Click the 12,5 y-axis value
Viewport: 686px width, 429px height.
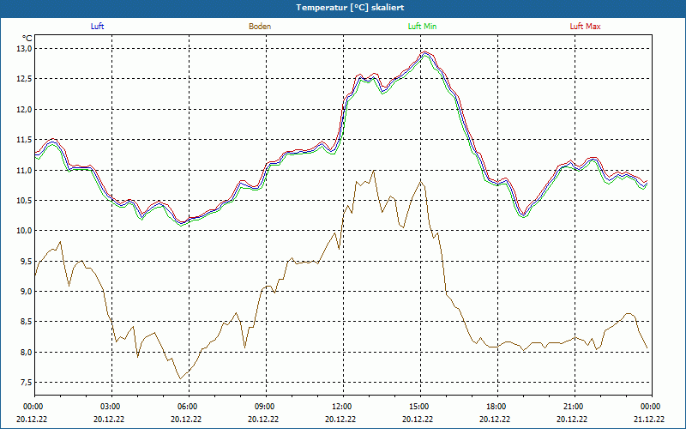tap(26, 79)
